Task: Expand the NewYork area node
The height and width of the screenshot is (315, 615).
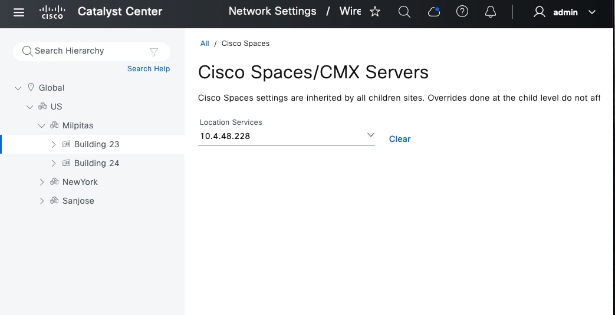Action: 42,182
